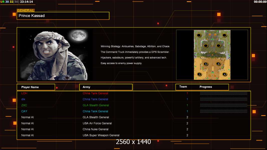This screenshot has width=267, height=150.
Task: Click the Hijackers, saboteurs description line
Action: (x=134, y=57)
